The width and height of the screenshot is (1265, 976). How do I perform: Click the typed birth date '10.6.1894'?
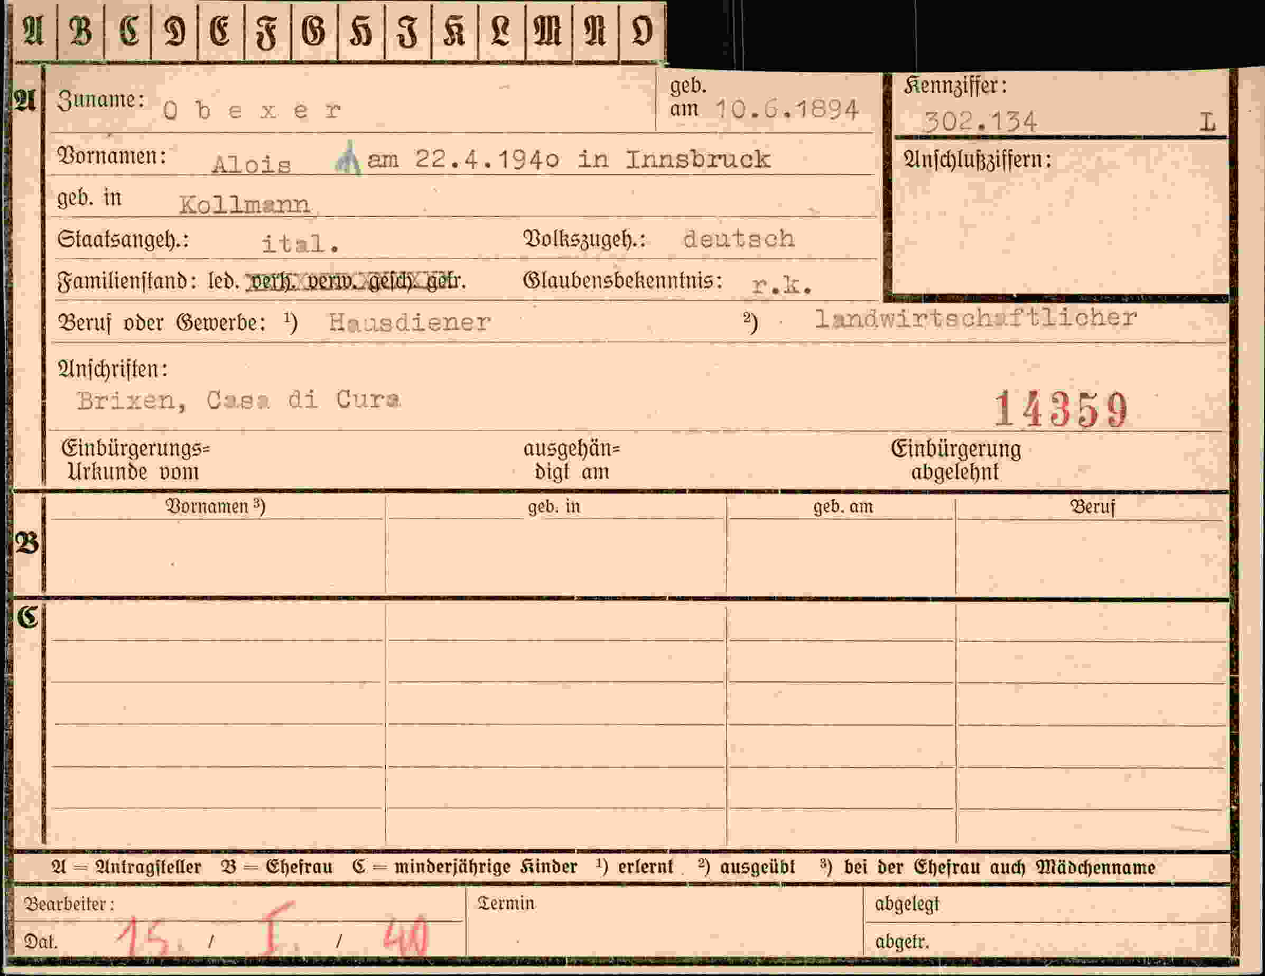tap(787, 109)
